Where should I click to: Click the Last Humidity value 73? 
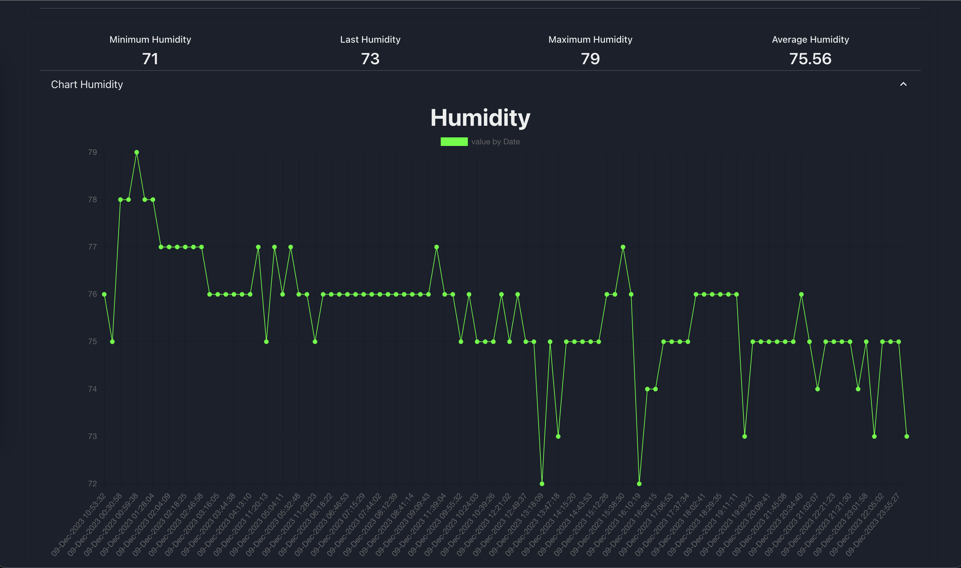tap(370, 59)
